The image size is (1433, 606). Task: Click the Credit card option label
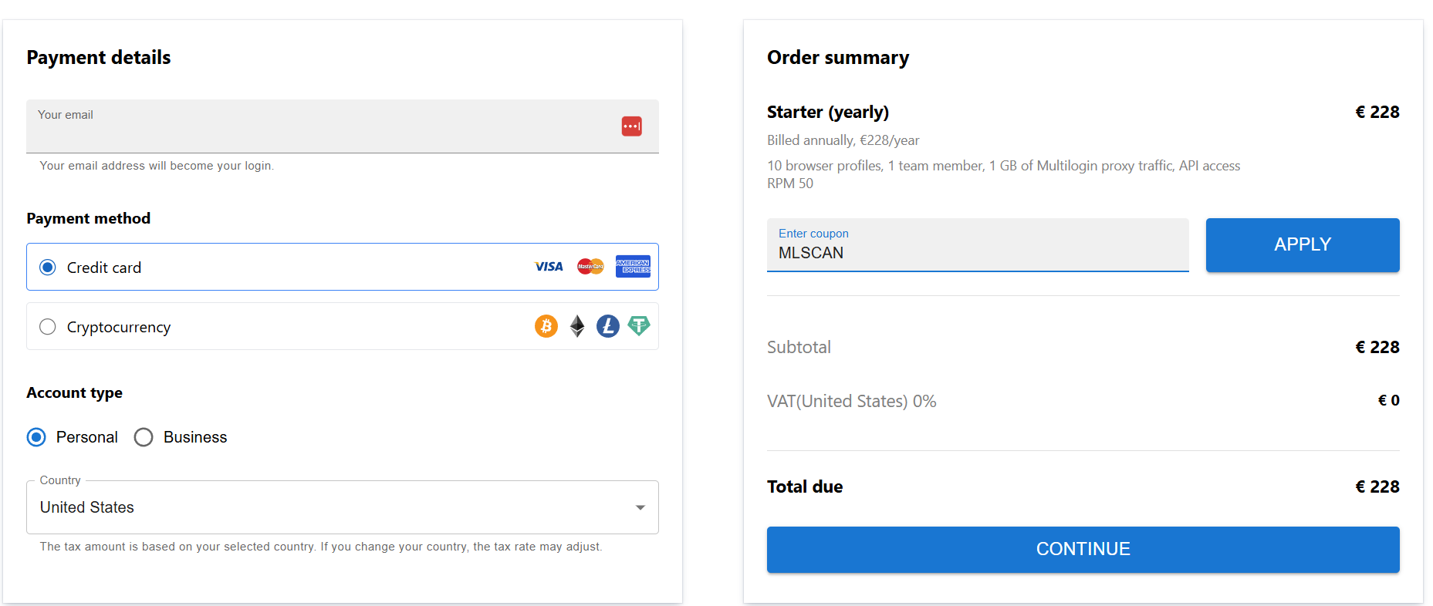coord(104,268)
